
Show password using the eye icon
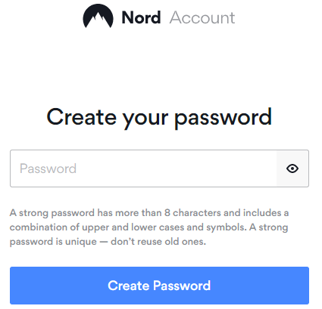click(292, 168)
